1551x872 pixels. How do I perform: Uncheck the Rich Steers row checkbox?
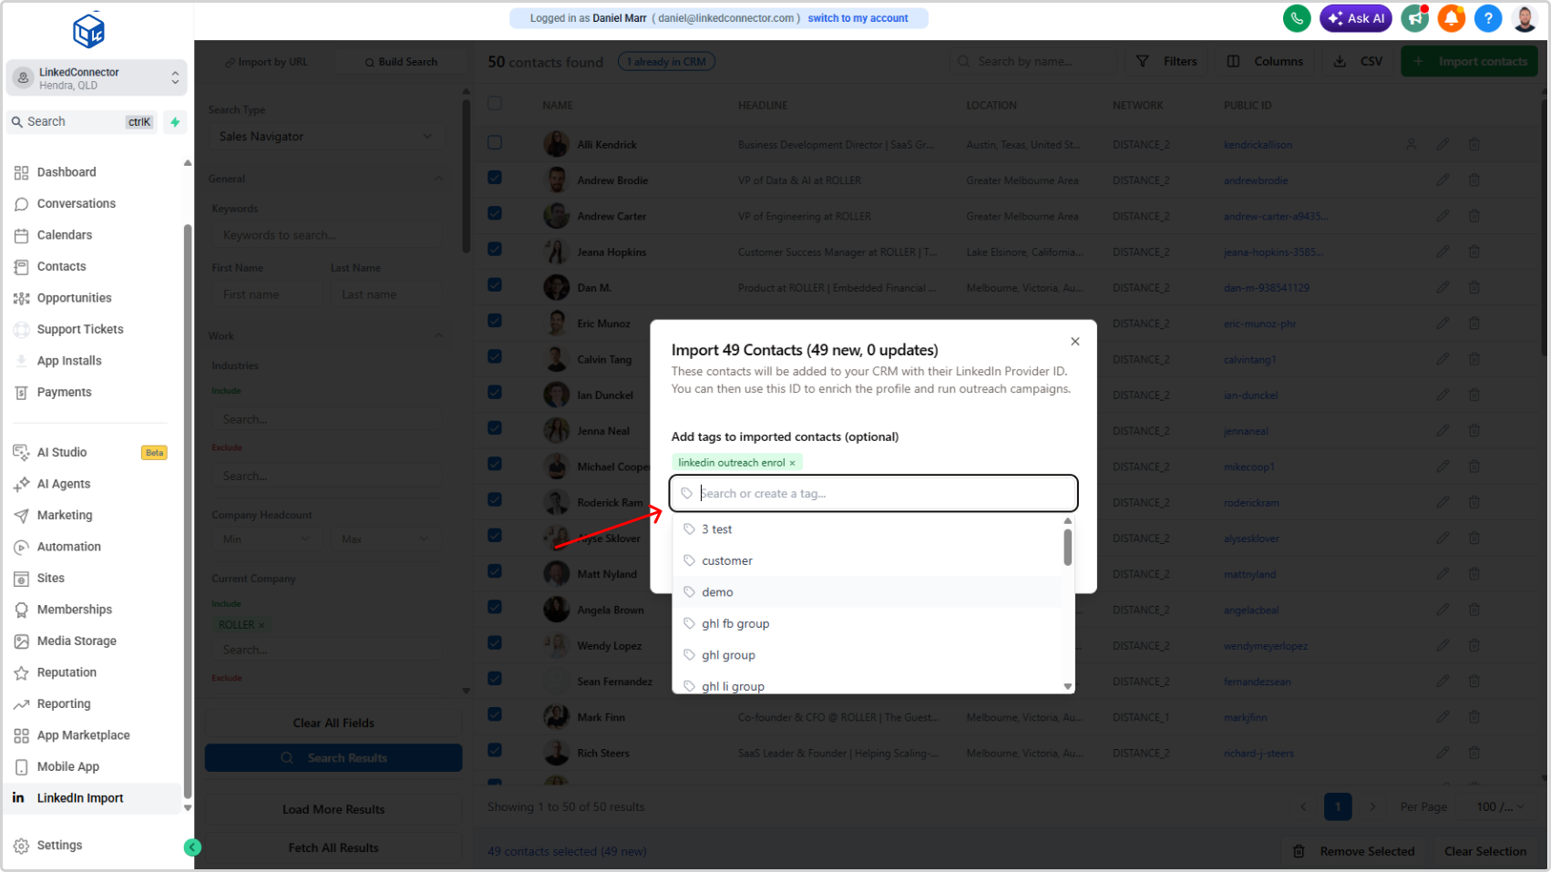495,750
